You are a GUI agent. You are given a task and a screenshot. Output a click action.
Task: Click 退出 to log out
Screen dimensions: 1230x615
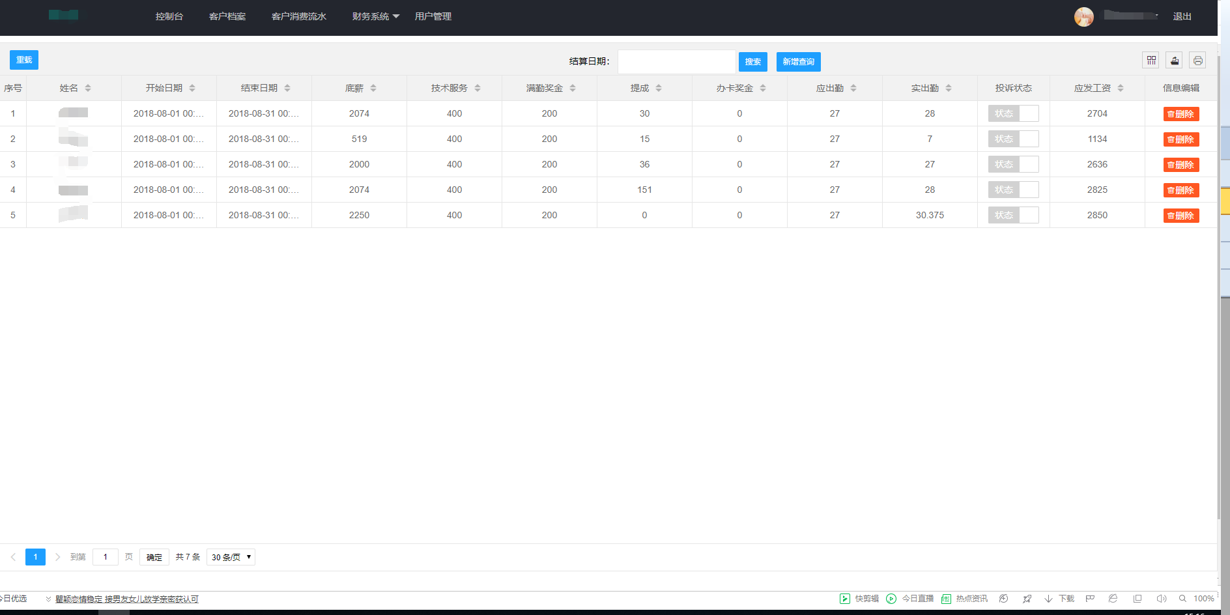pyautogui.click(x=1182, y=16)
